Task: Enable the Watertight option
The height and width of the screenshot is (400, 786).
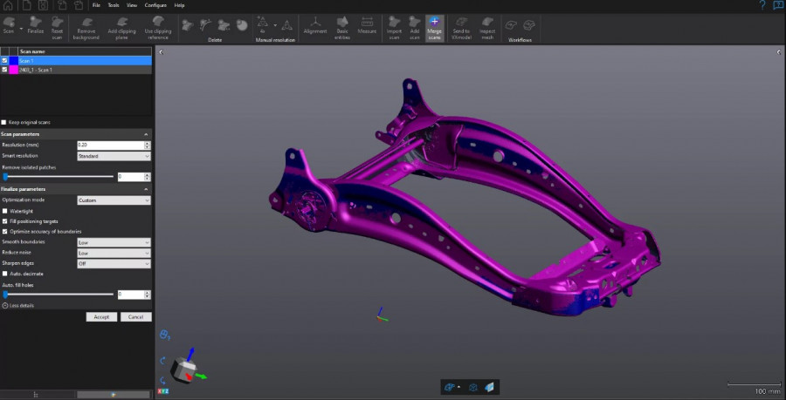Action: coord(5,211)
